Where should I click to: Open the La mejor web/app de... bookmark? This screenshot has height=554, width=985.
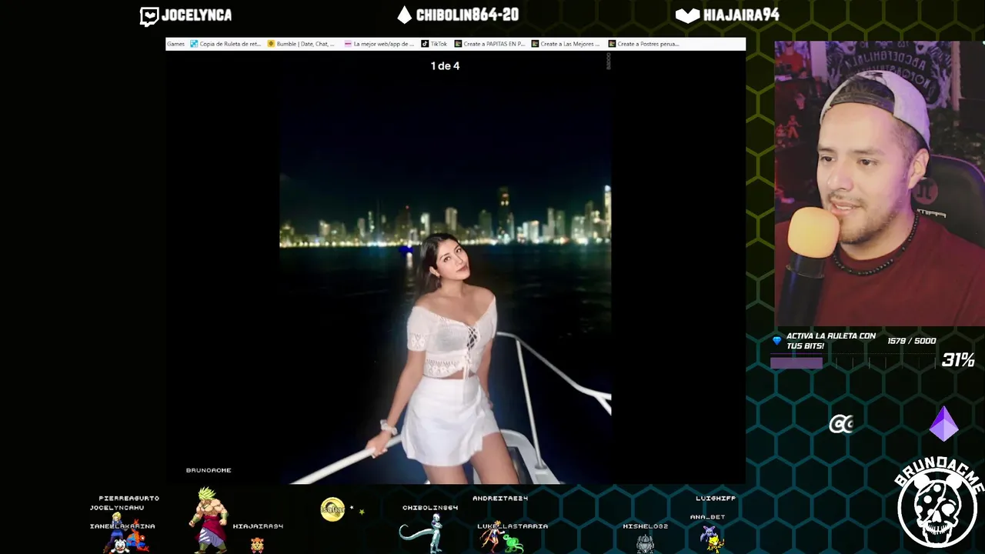tap(379, 44)
